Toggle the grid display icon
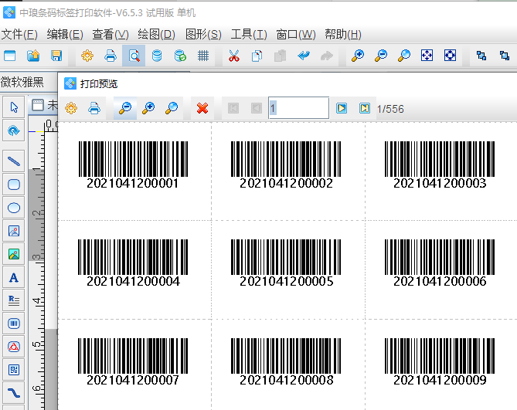The width and height of the screenshot is (517, 410). pos(203,56)
